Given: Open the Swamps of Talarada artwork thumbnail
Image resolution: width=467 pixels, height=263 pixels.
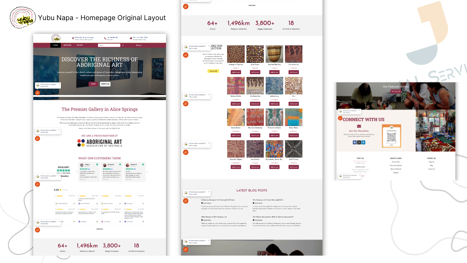Looking at the screenshot, I should coord(236,54).
